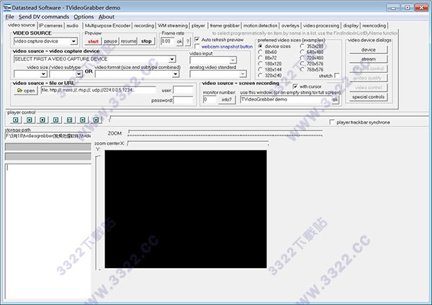Viewport: 432px width, 305px height.
Task: Click the special controls button
Action: [x=369, y=97]
